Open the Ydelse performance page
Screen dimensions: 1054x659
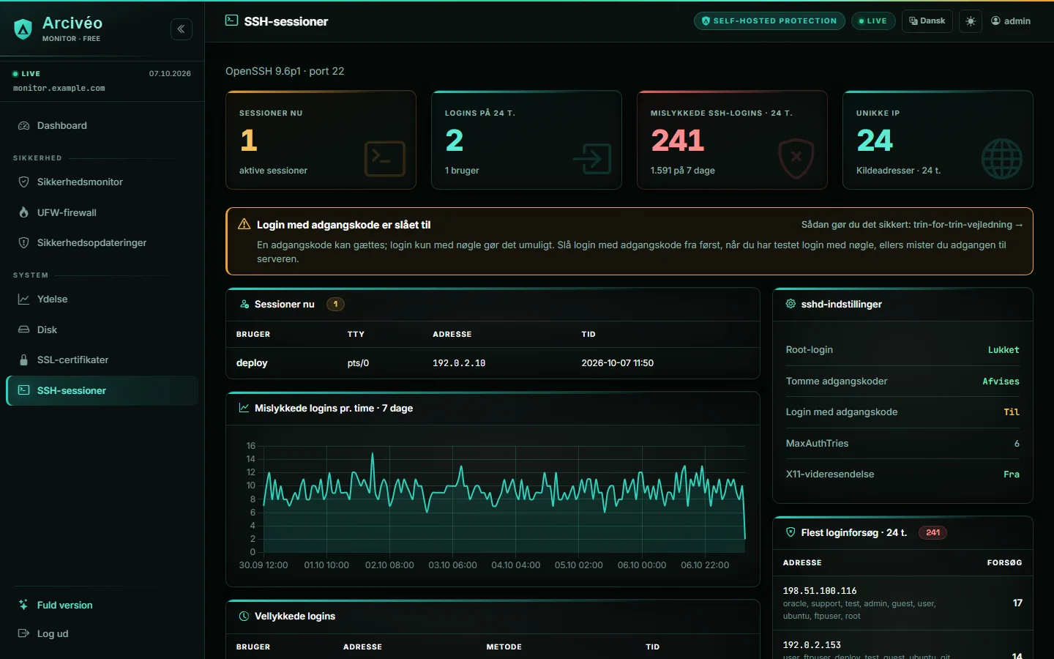pyautogui.click(x=102, y=299)
